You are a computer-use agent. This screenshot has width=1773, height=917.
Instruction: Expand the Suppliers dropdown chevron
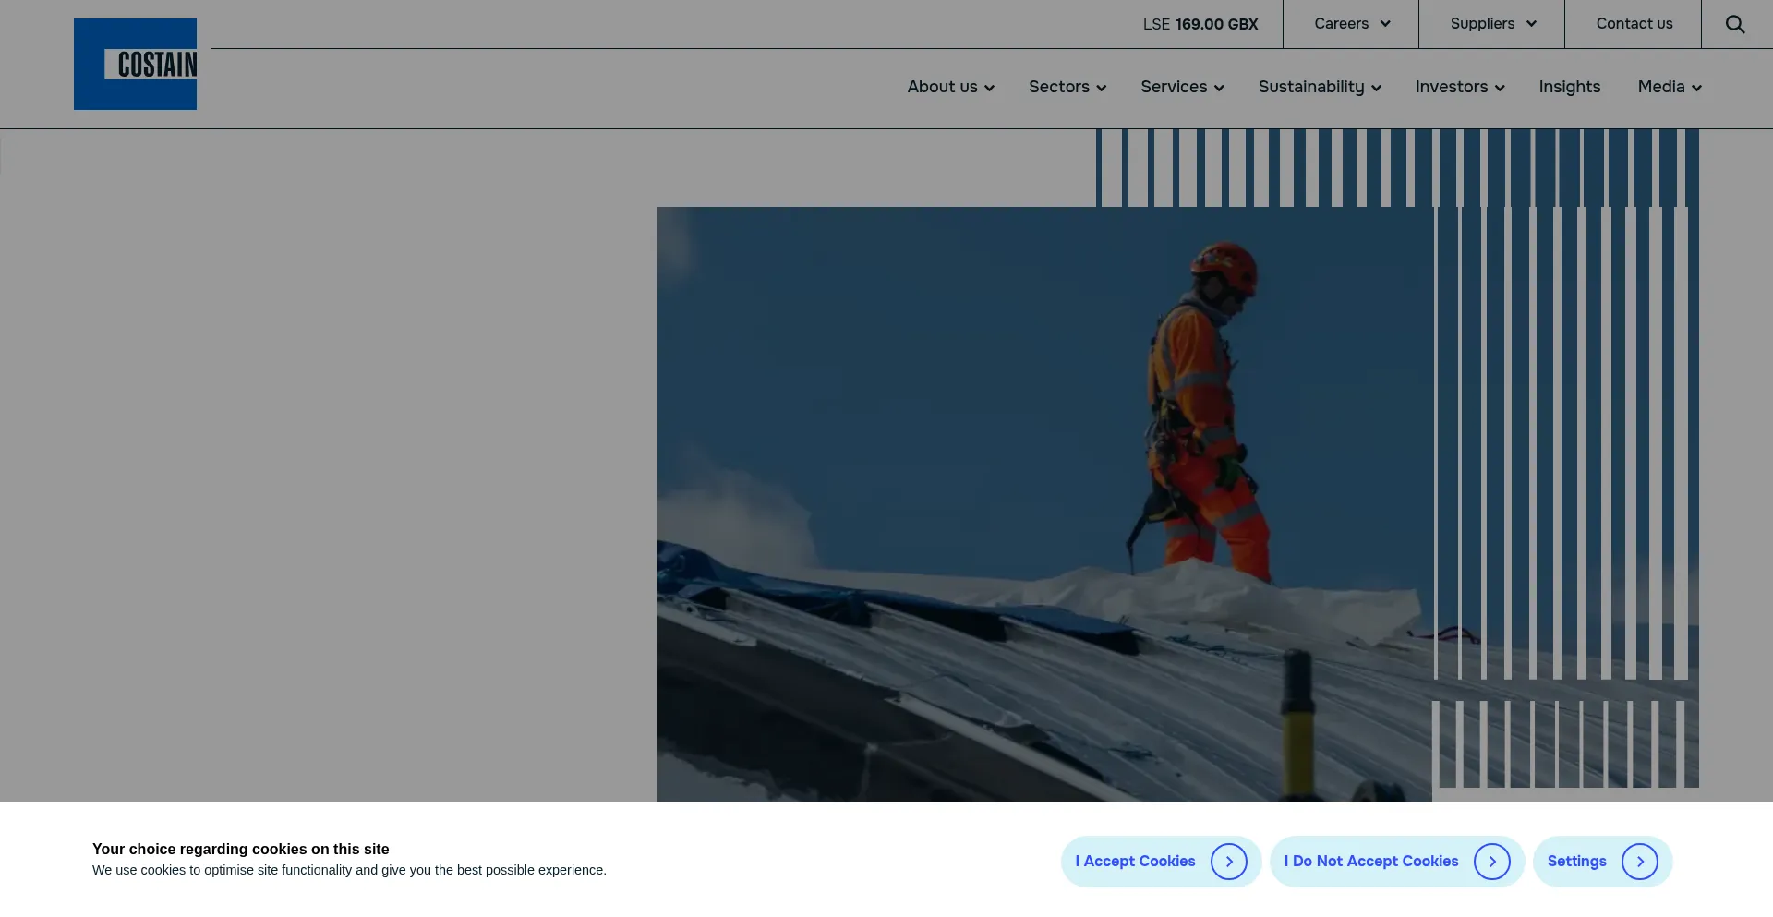(1531, 24)
